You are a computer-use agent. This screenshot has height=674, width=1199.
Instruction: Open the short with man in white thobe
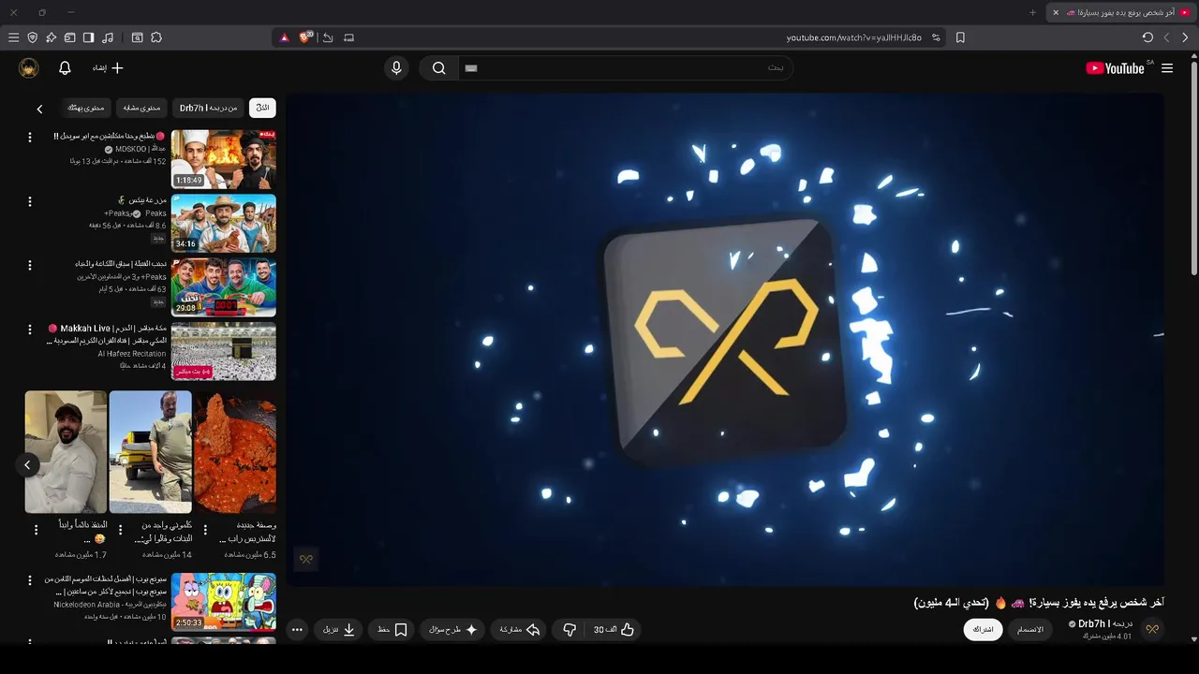[x=66, y=452]
